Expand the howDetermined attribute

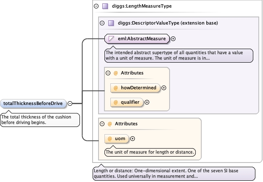(x=164, y=88)
